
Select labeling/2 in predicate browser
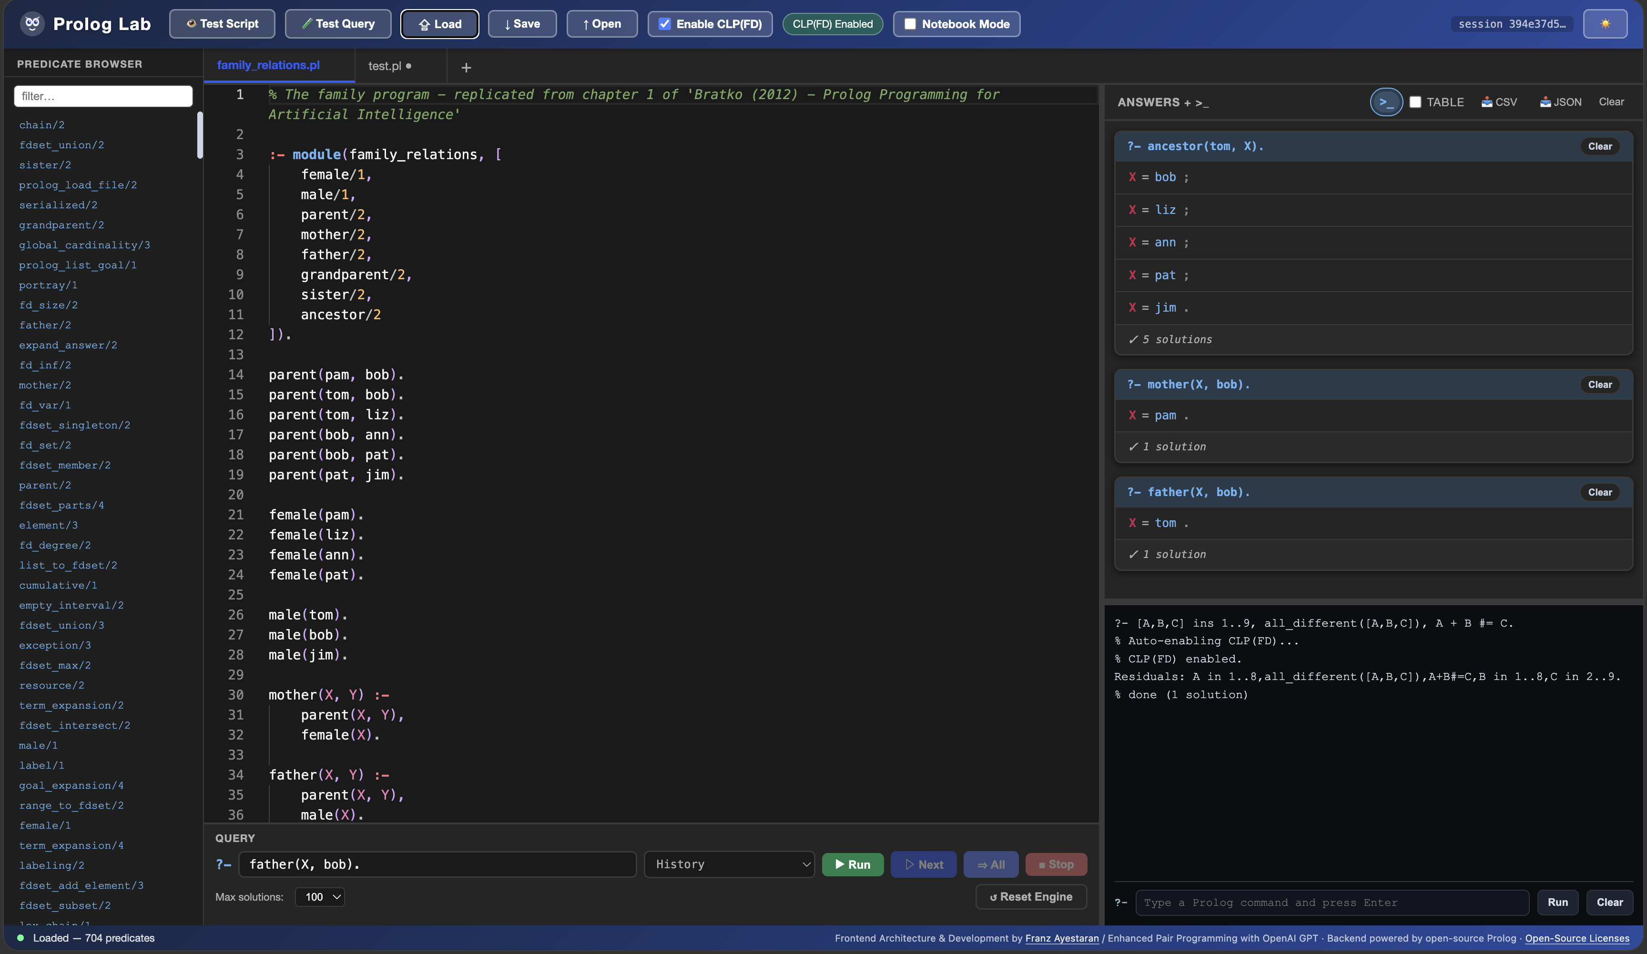pos(51,865)
